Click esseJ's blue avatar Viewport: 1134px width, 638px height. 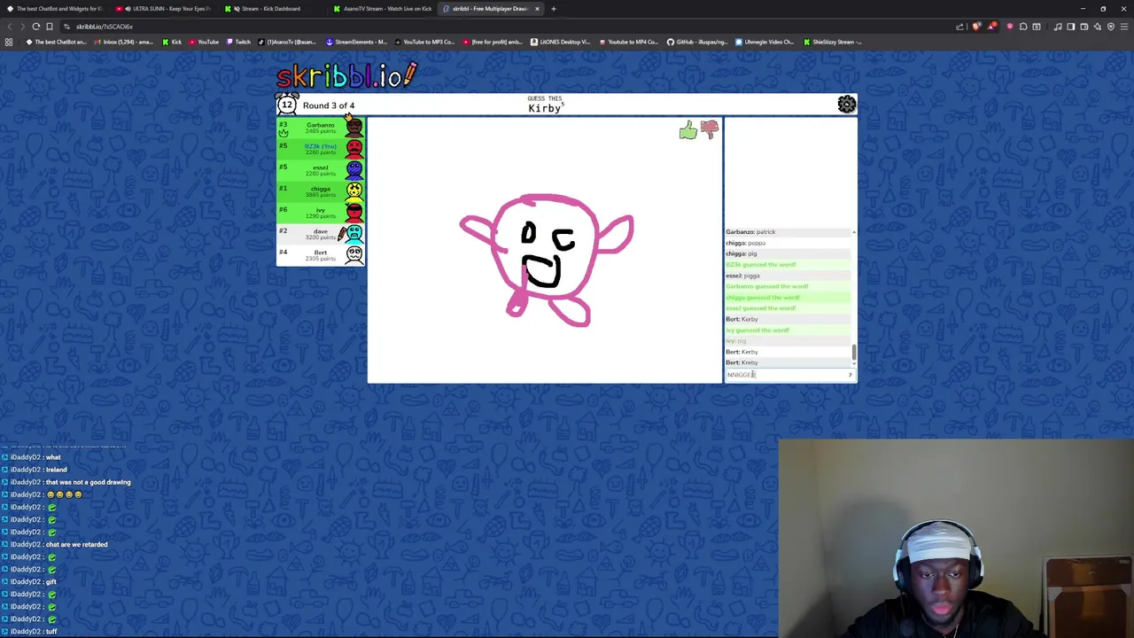coord(353,169)
